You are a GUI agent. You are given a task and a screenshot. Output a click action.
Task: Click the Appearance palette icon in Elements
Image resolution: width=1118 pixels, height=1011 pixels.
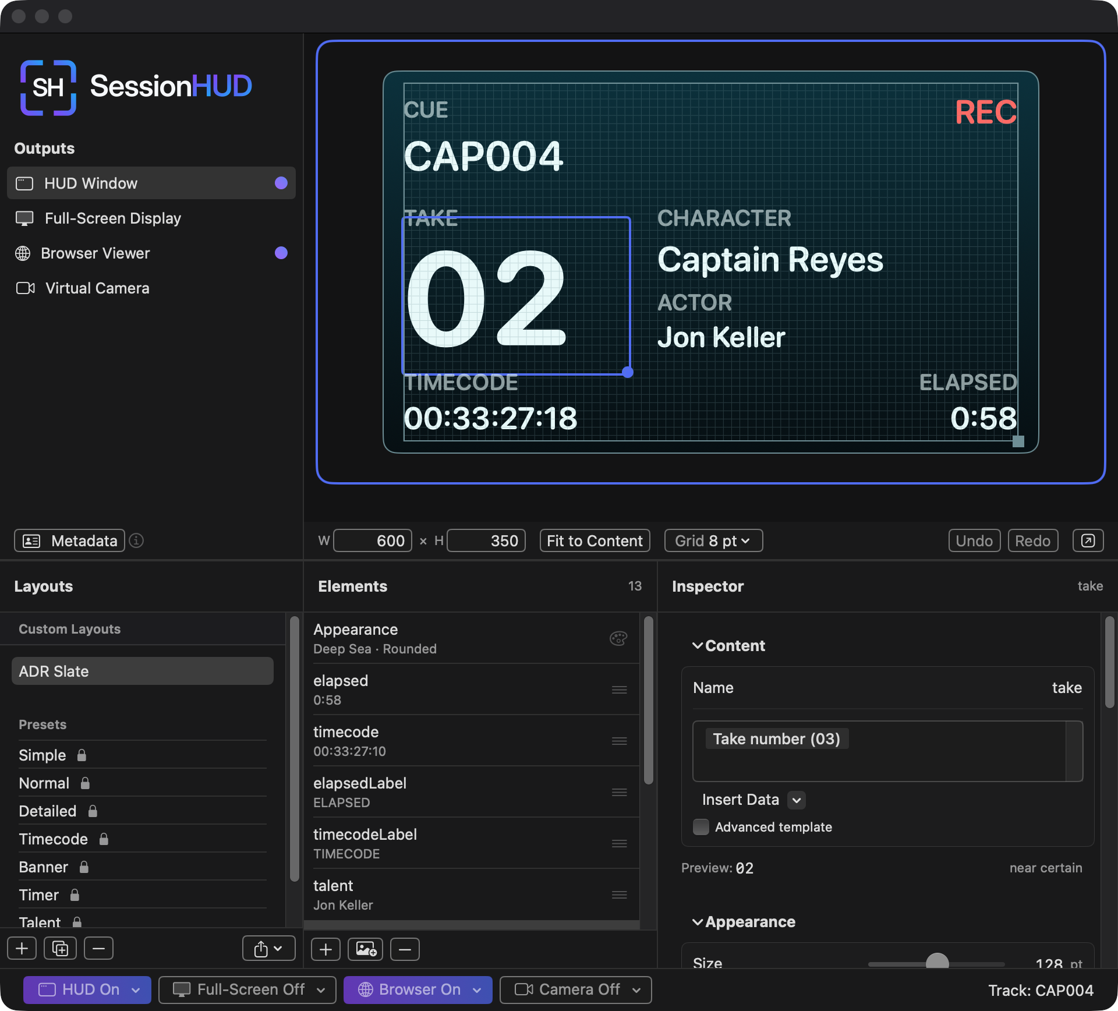pyautogui.click(x=618, y=638)
